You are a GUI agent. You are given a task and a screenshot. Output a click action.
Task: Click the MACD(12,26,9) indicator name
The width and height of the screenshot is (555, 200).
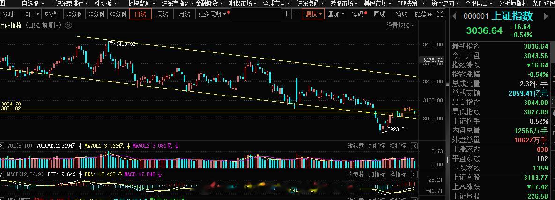tap(25, 175)
